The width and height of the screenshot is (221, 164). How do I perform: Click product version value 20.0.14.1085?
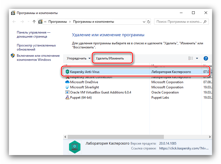[168, 143]
